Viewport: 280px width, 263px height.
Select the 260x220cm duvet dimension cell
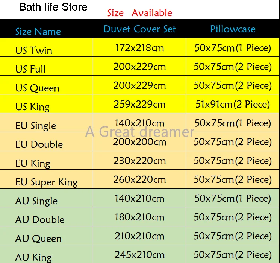click(x=139, y=179)
